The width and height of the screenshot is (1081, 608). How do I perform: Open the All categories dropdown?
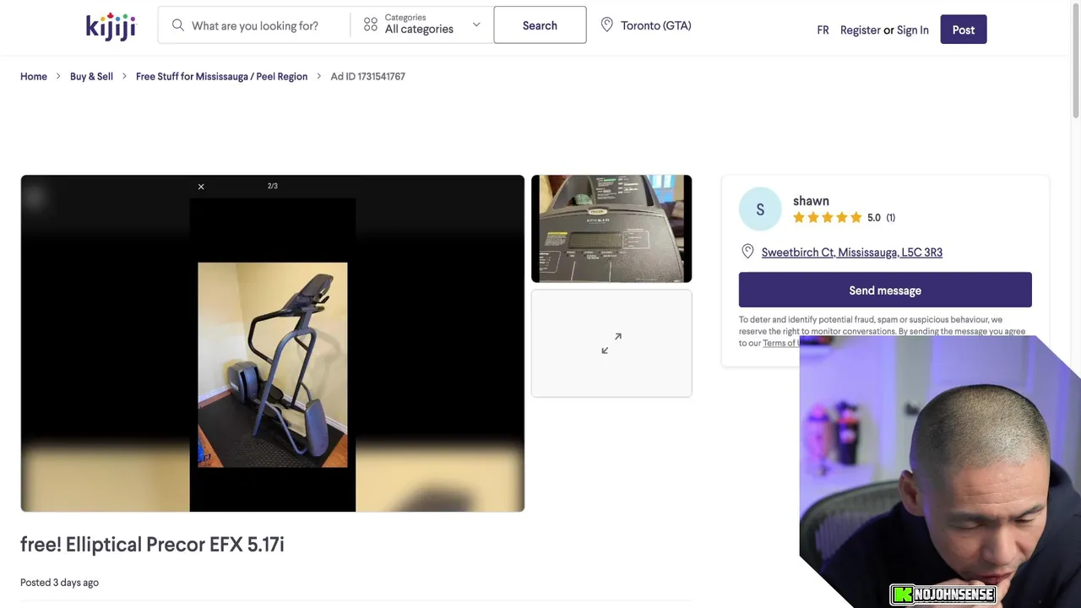tap(421, 24)
